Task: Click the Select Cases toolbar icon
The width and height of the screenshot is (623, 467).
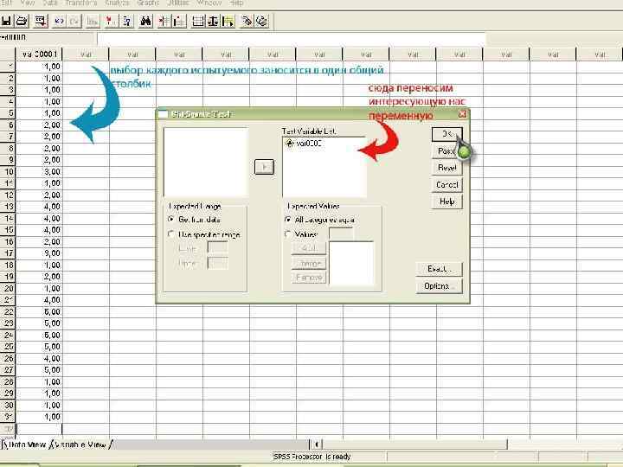Action: pos(228,21)
